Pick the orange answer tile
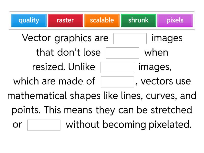The width and height of the screenshot is (204, 153). tap(102, 20)
